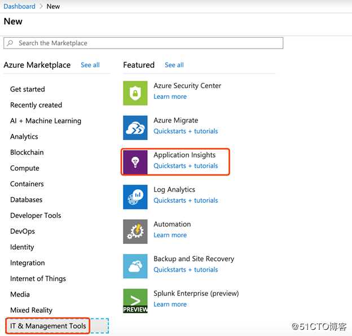Select the Recently created category
This screenshot has width=352, height=336.
click(36, 105)
